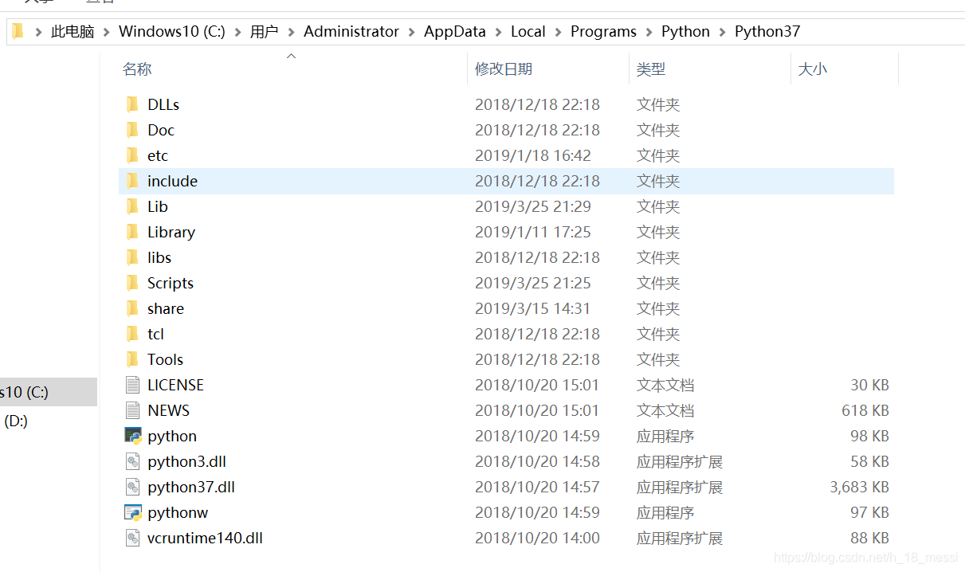The image size is (965, 572).
Task: Go to 此电脑 in the address bar
Action: (73, 32)
